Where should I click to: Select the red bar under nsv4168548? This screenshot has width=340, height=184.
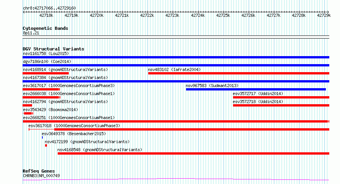193,153
